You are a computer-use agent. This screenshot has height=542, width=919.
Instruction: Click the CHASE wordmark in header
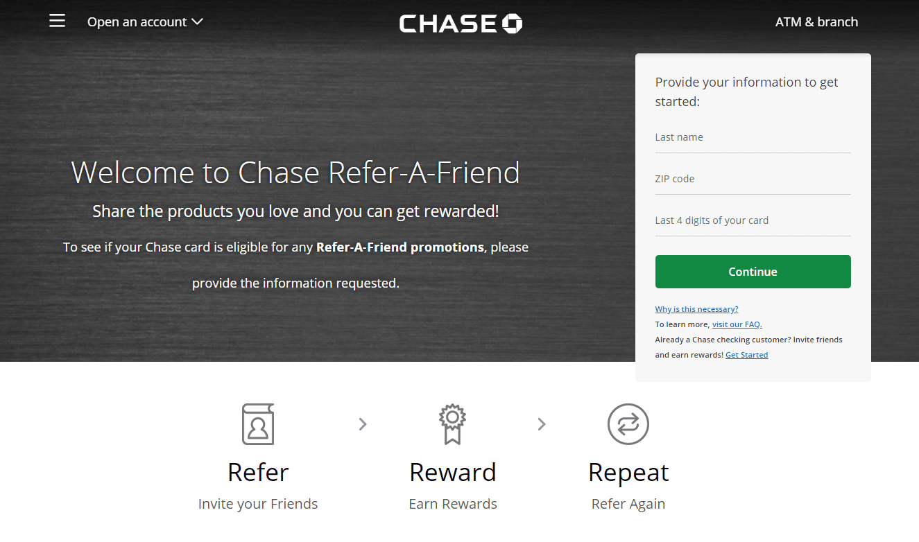(448, 23)
